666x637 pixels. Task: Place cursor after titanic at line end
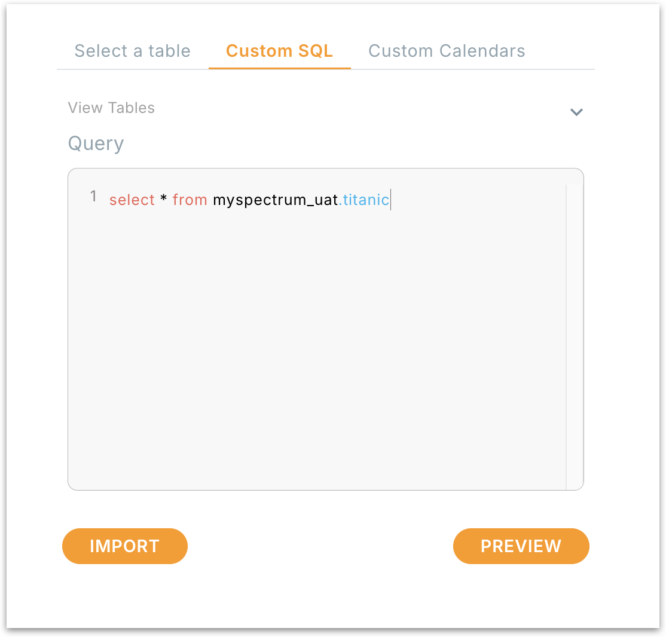coord(391,200)
